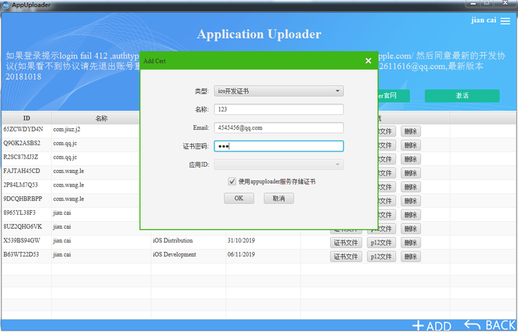
Task: Click the Email field with 4545456@qq.com
Action: point(279,128)
